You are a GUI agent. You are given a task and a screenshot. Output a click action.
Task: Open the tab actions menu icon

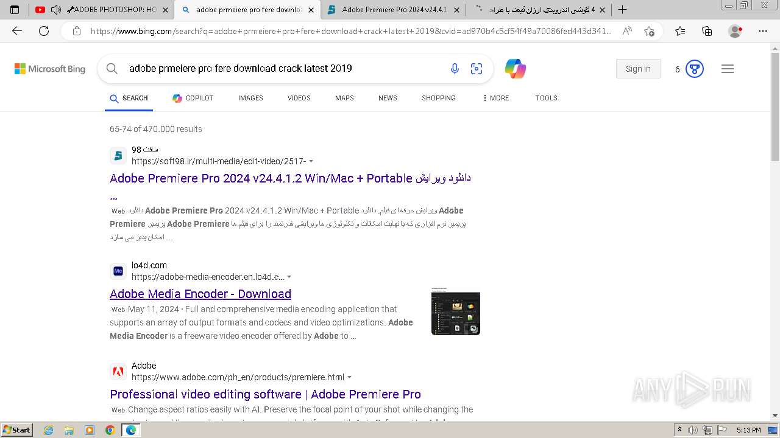15,10
